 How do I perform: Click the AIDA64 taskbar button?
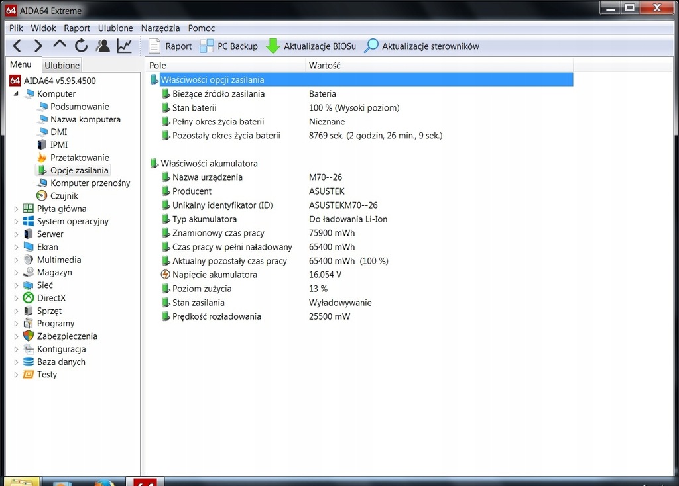click(x=145, y=481)
